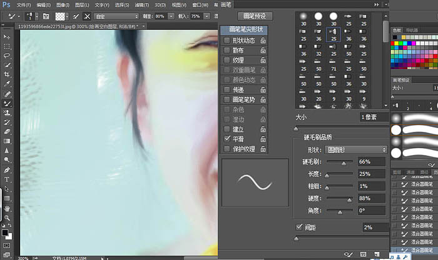438x260 pixels.
Task: Select the Pen tool
Action: (x=7, y=170)
